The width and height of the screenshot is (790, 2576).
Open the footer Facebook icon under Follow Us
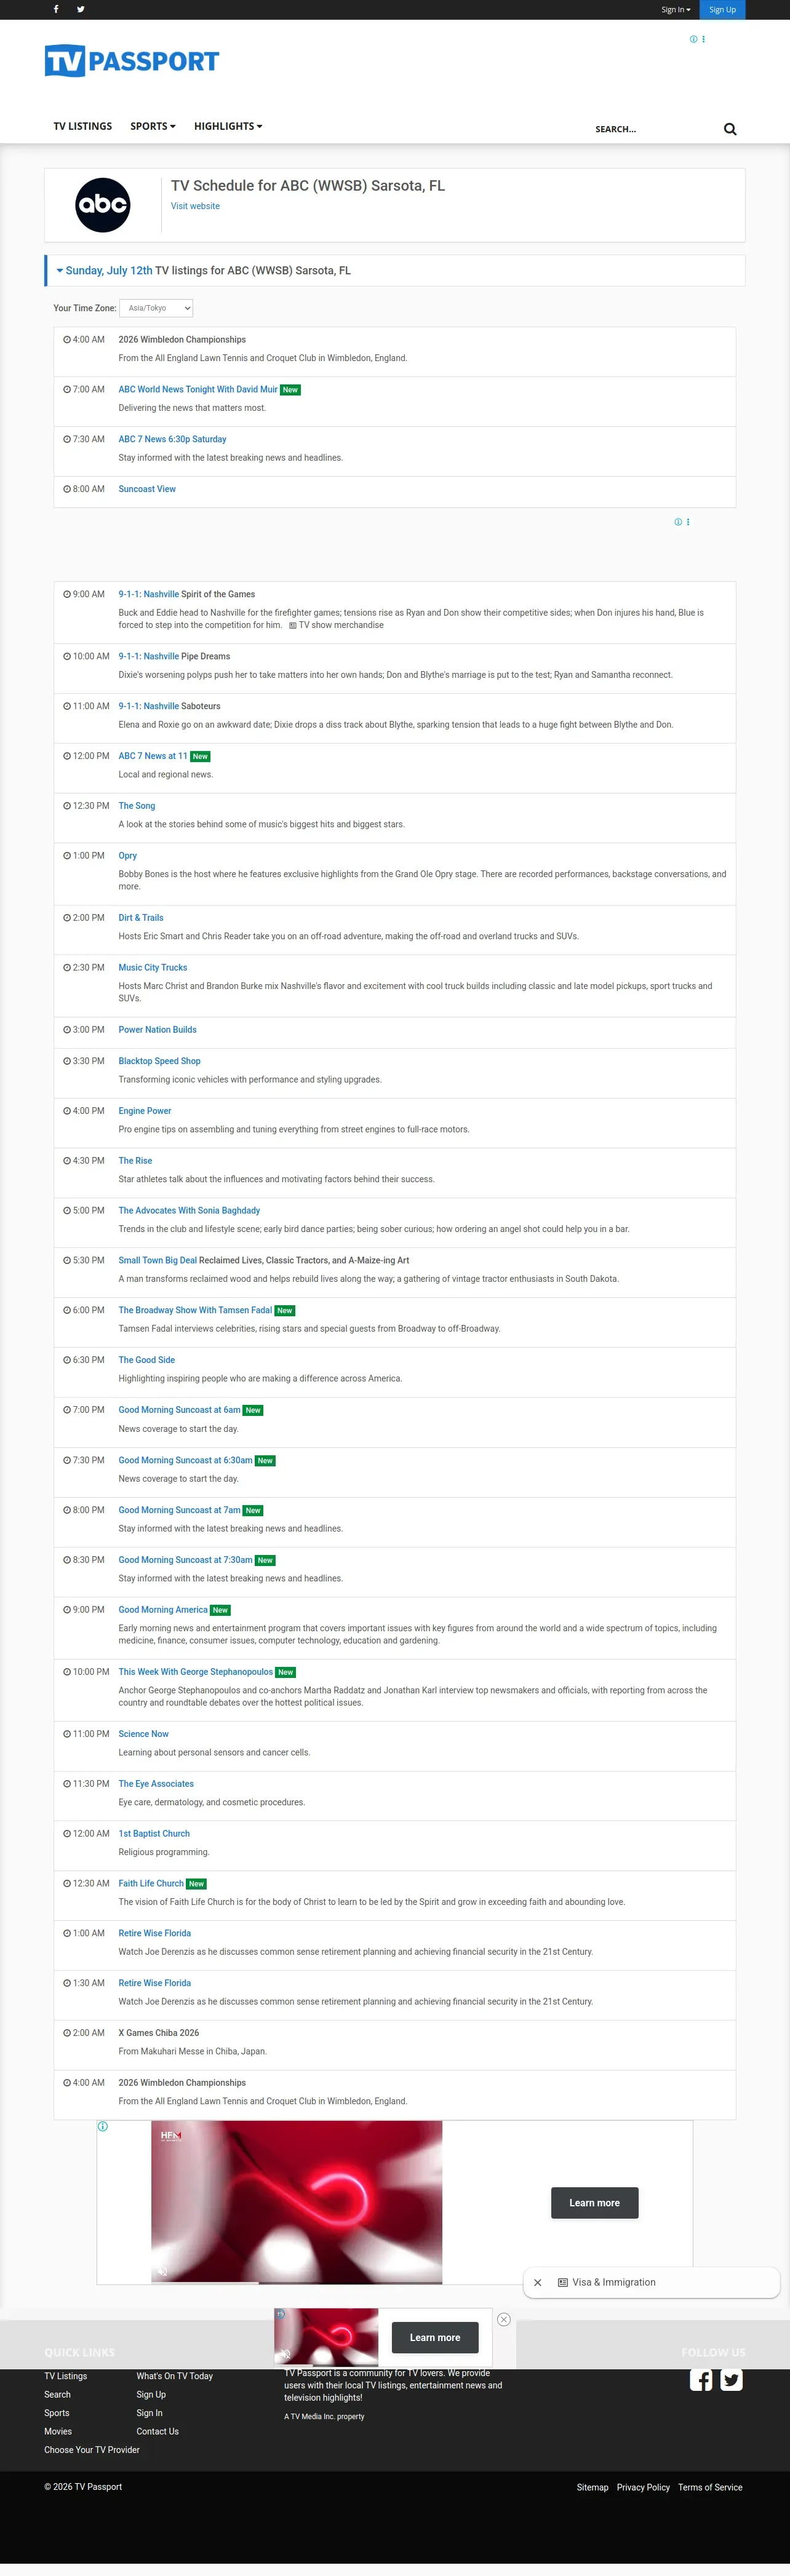click(x=702, y=2380)
